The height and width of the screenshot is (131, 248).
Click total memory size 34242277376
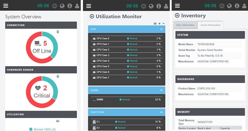[205, 122]
